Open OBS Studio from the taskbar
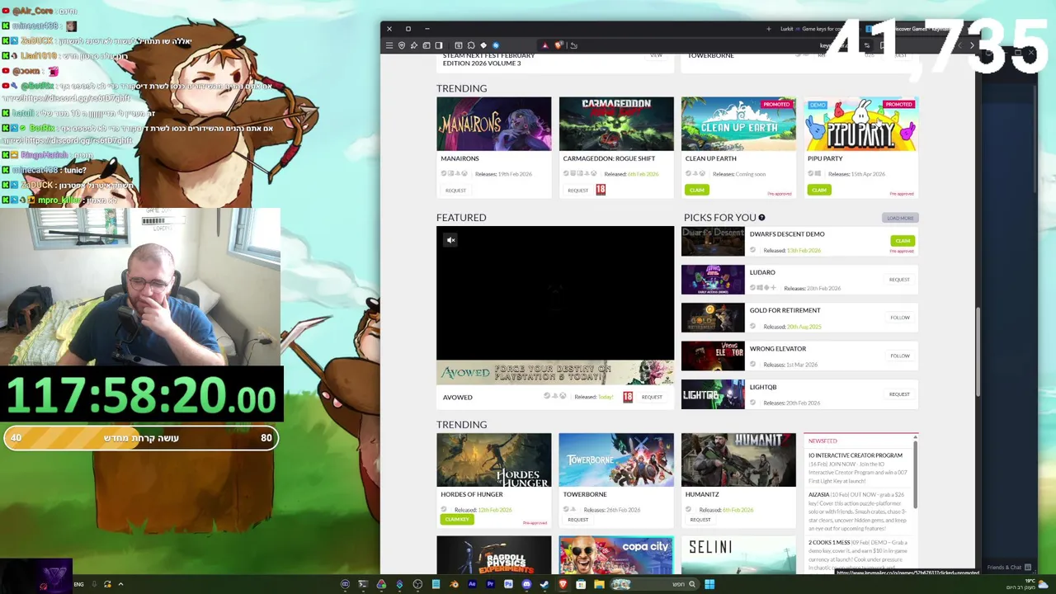Screen dimensions: 1056x594 (x=417, y=584)
